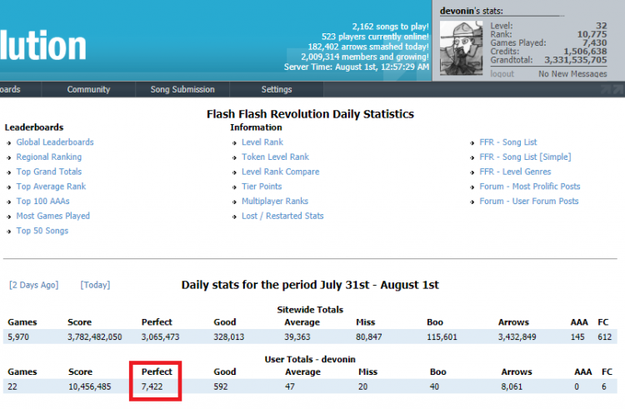Open Lost / Restarted Stats link
The image size is (625, 409).
282,217
